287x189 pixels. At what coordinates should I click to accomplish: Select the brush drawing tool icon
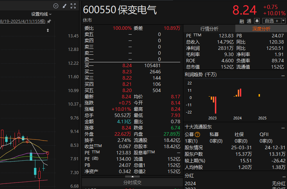pos(64,6)
